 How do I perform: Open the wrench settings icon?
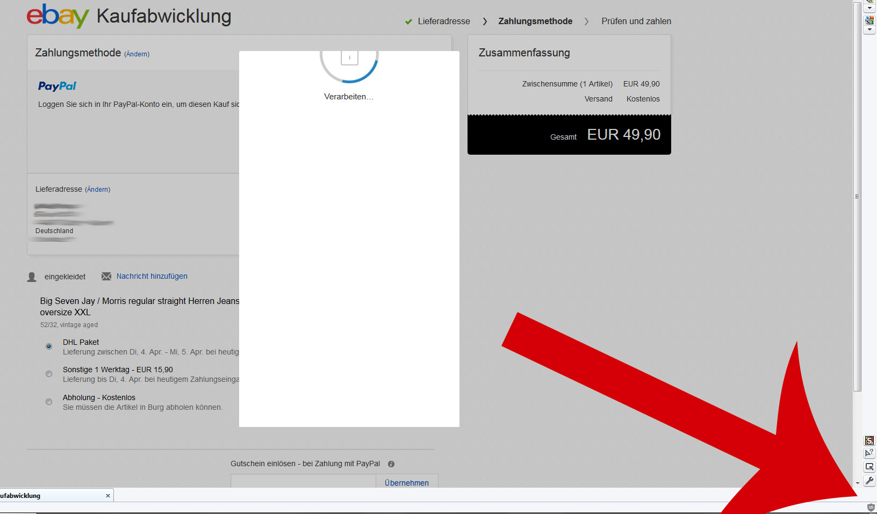(x=869, y=481)
